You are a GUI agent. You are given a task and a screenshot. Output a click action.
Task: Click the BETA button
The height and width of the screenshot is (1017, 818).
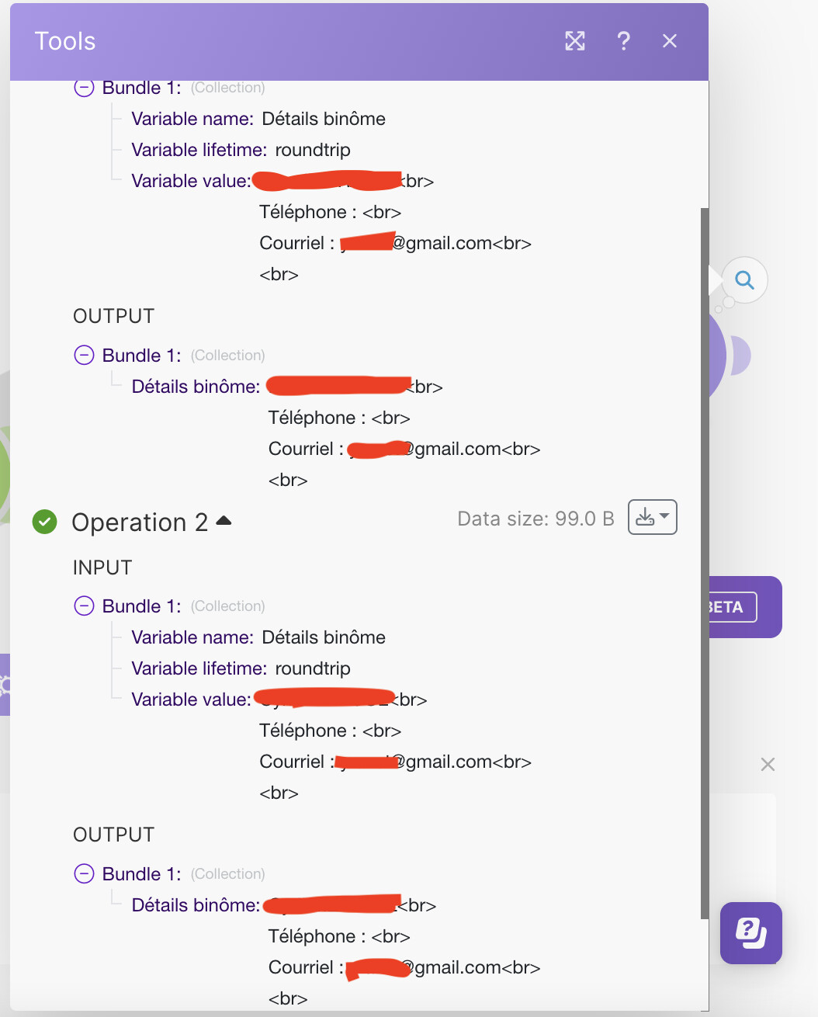730,607
